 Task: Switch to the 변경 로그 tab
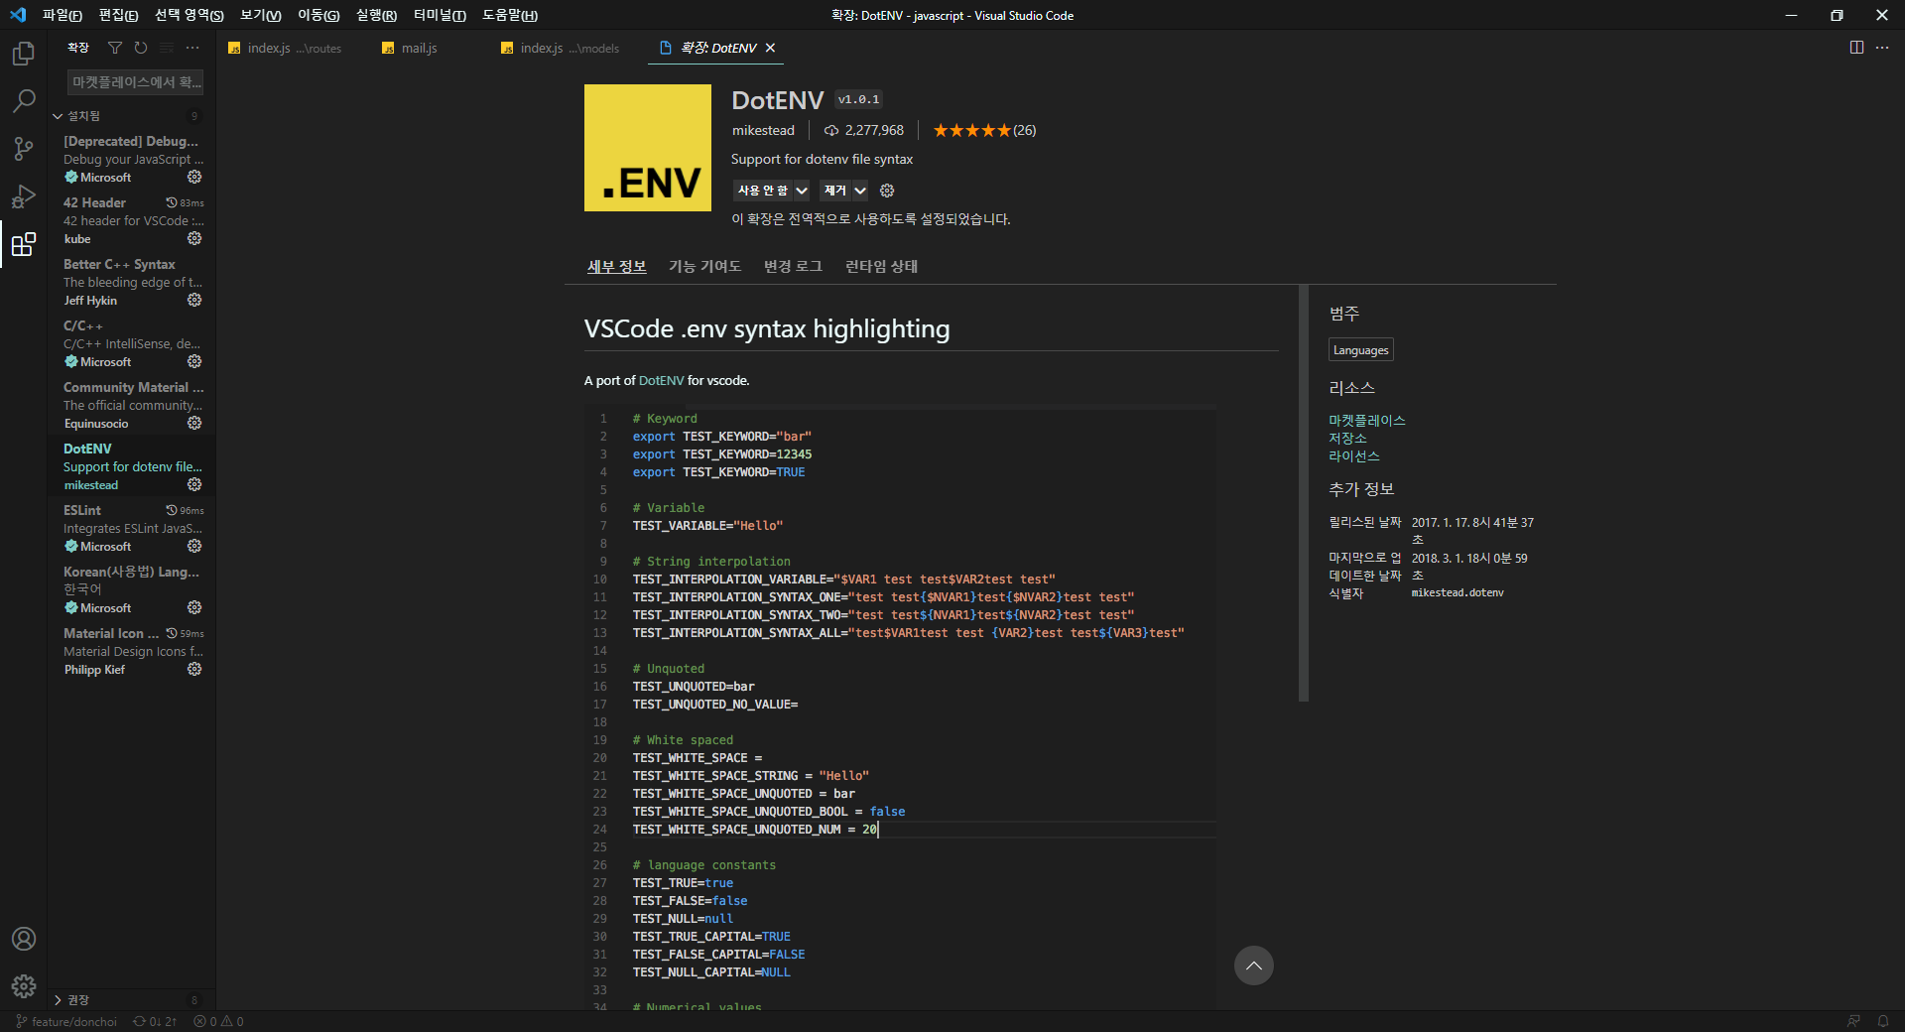coord(793,267)
